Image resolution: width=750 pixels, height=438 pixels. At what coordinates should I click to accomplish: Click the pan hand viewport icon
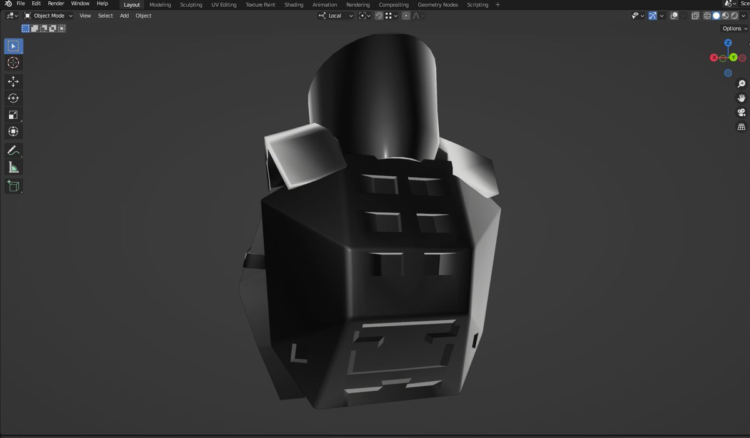tap(741, 98)
